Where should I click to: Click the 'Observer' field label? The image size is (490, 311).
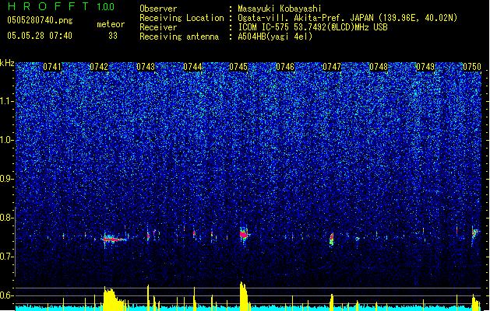[x=158, y=9]
